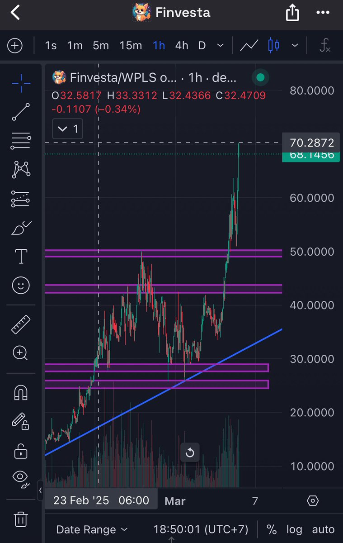
Task: Select the Text annotation tool
Action: click(x=21, y=256)
